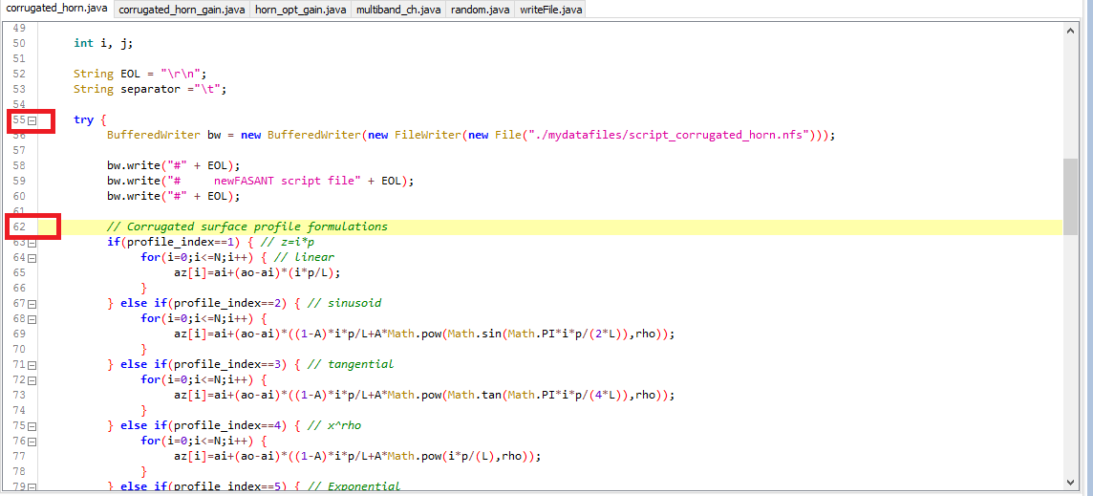Collapse the sinusoid else-if block at line 67
This screenshot has height=496, width=1093.
pos(32,304)
